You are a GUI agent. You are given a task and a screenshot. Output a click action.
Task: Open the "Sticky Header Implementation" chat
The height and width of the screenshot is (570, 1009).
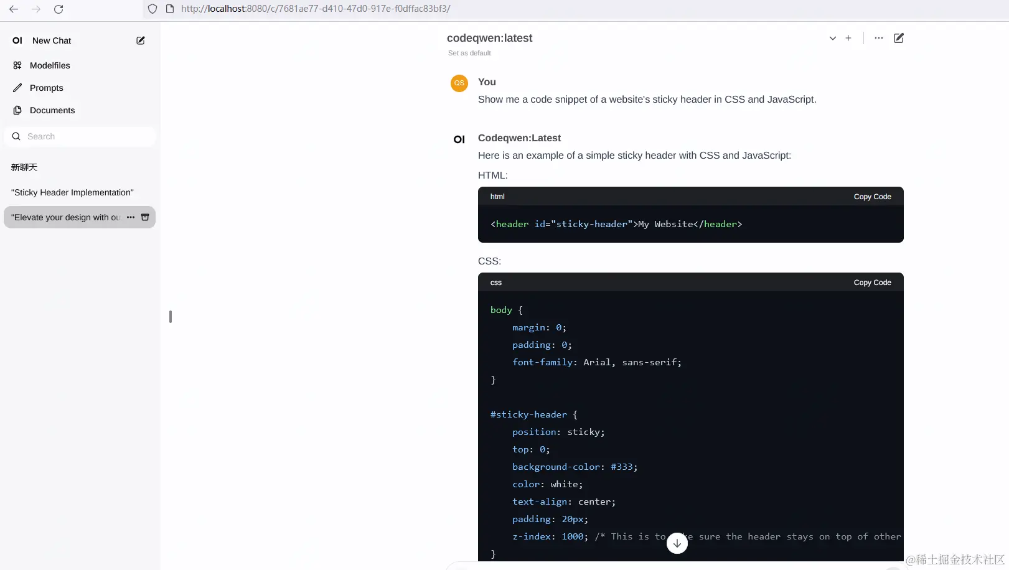coord(72,192)
